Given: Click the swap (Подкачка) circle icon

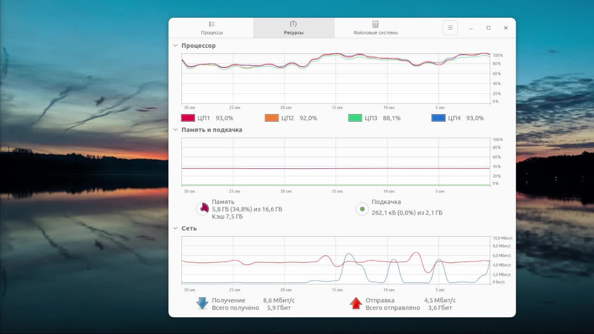Looking at the screenshot, I should (362, 209).
